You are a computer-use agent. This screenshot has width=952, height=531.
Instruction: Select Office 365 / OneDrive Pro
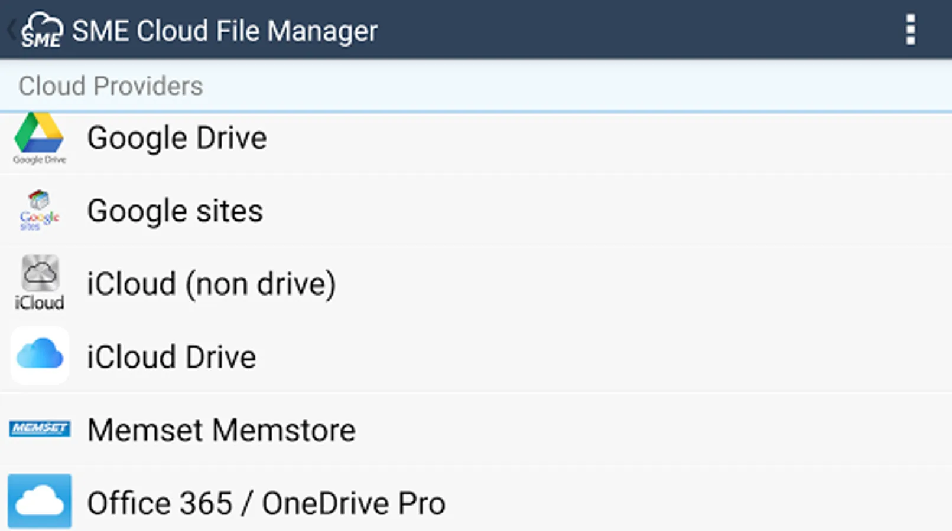tap(266, 503)
